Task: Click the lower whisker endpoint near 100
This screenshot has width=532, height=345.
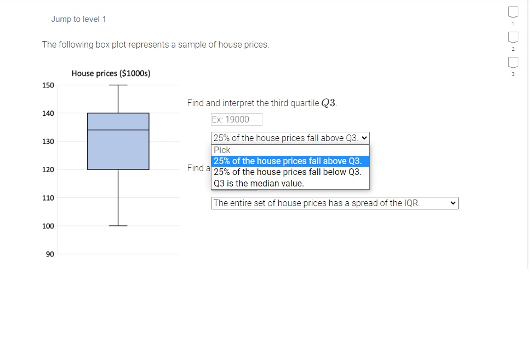Action: point(118,225)
